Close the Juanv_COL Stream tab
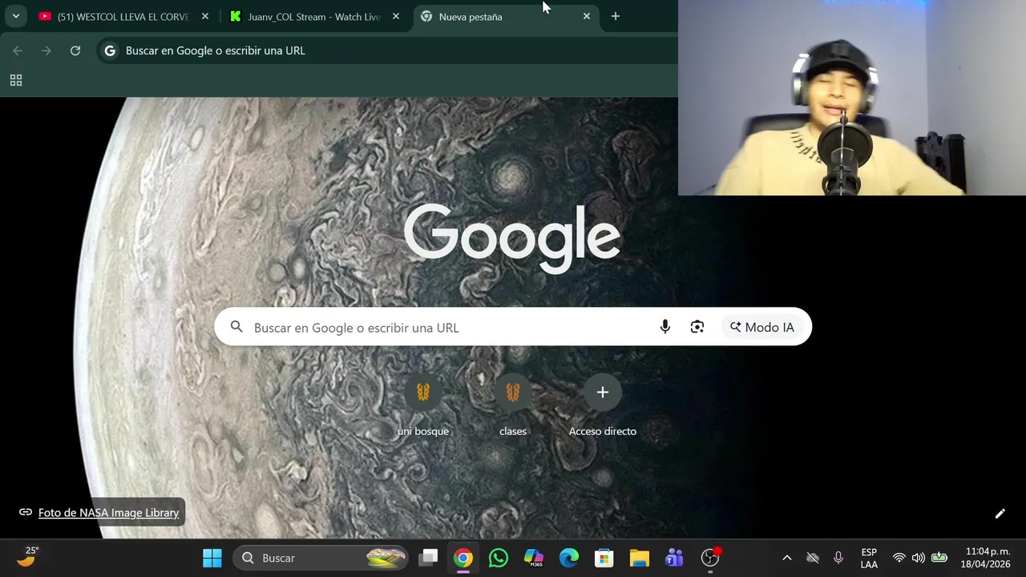The width and height of the screenshot is (1026, 577). pos(395,16)
